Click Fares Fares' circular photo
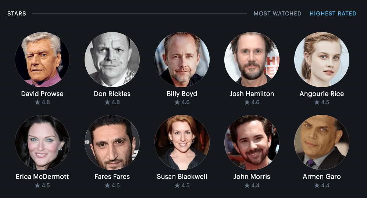The width and height of the screenshot is (367, 198). coord(112,142)
